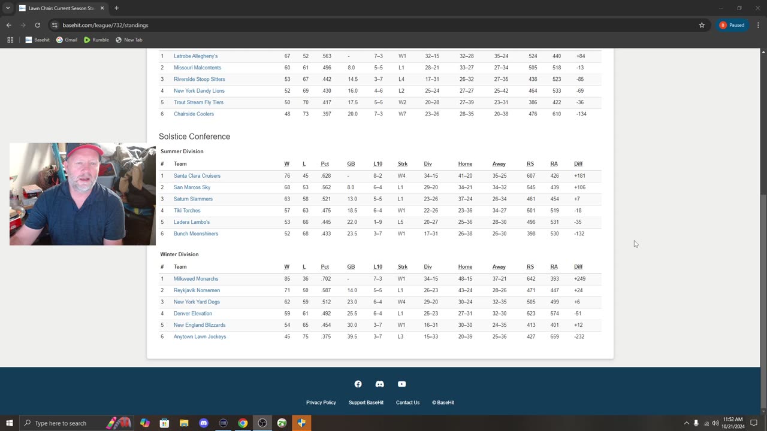Click the microphone tray icon
767x431 pixels.
696,423
